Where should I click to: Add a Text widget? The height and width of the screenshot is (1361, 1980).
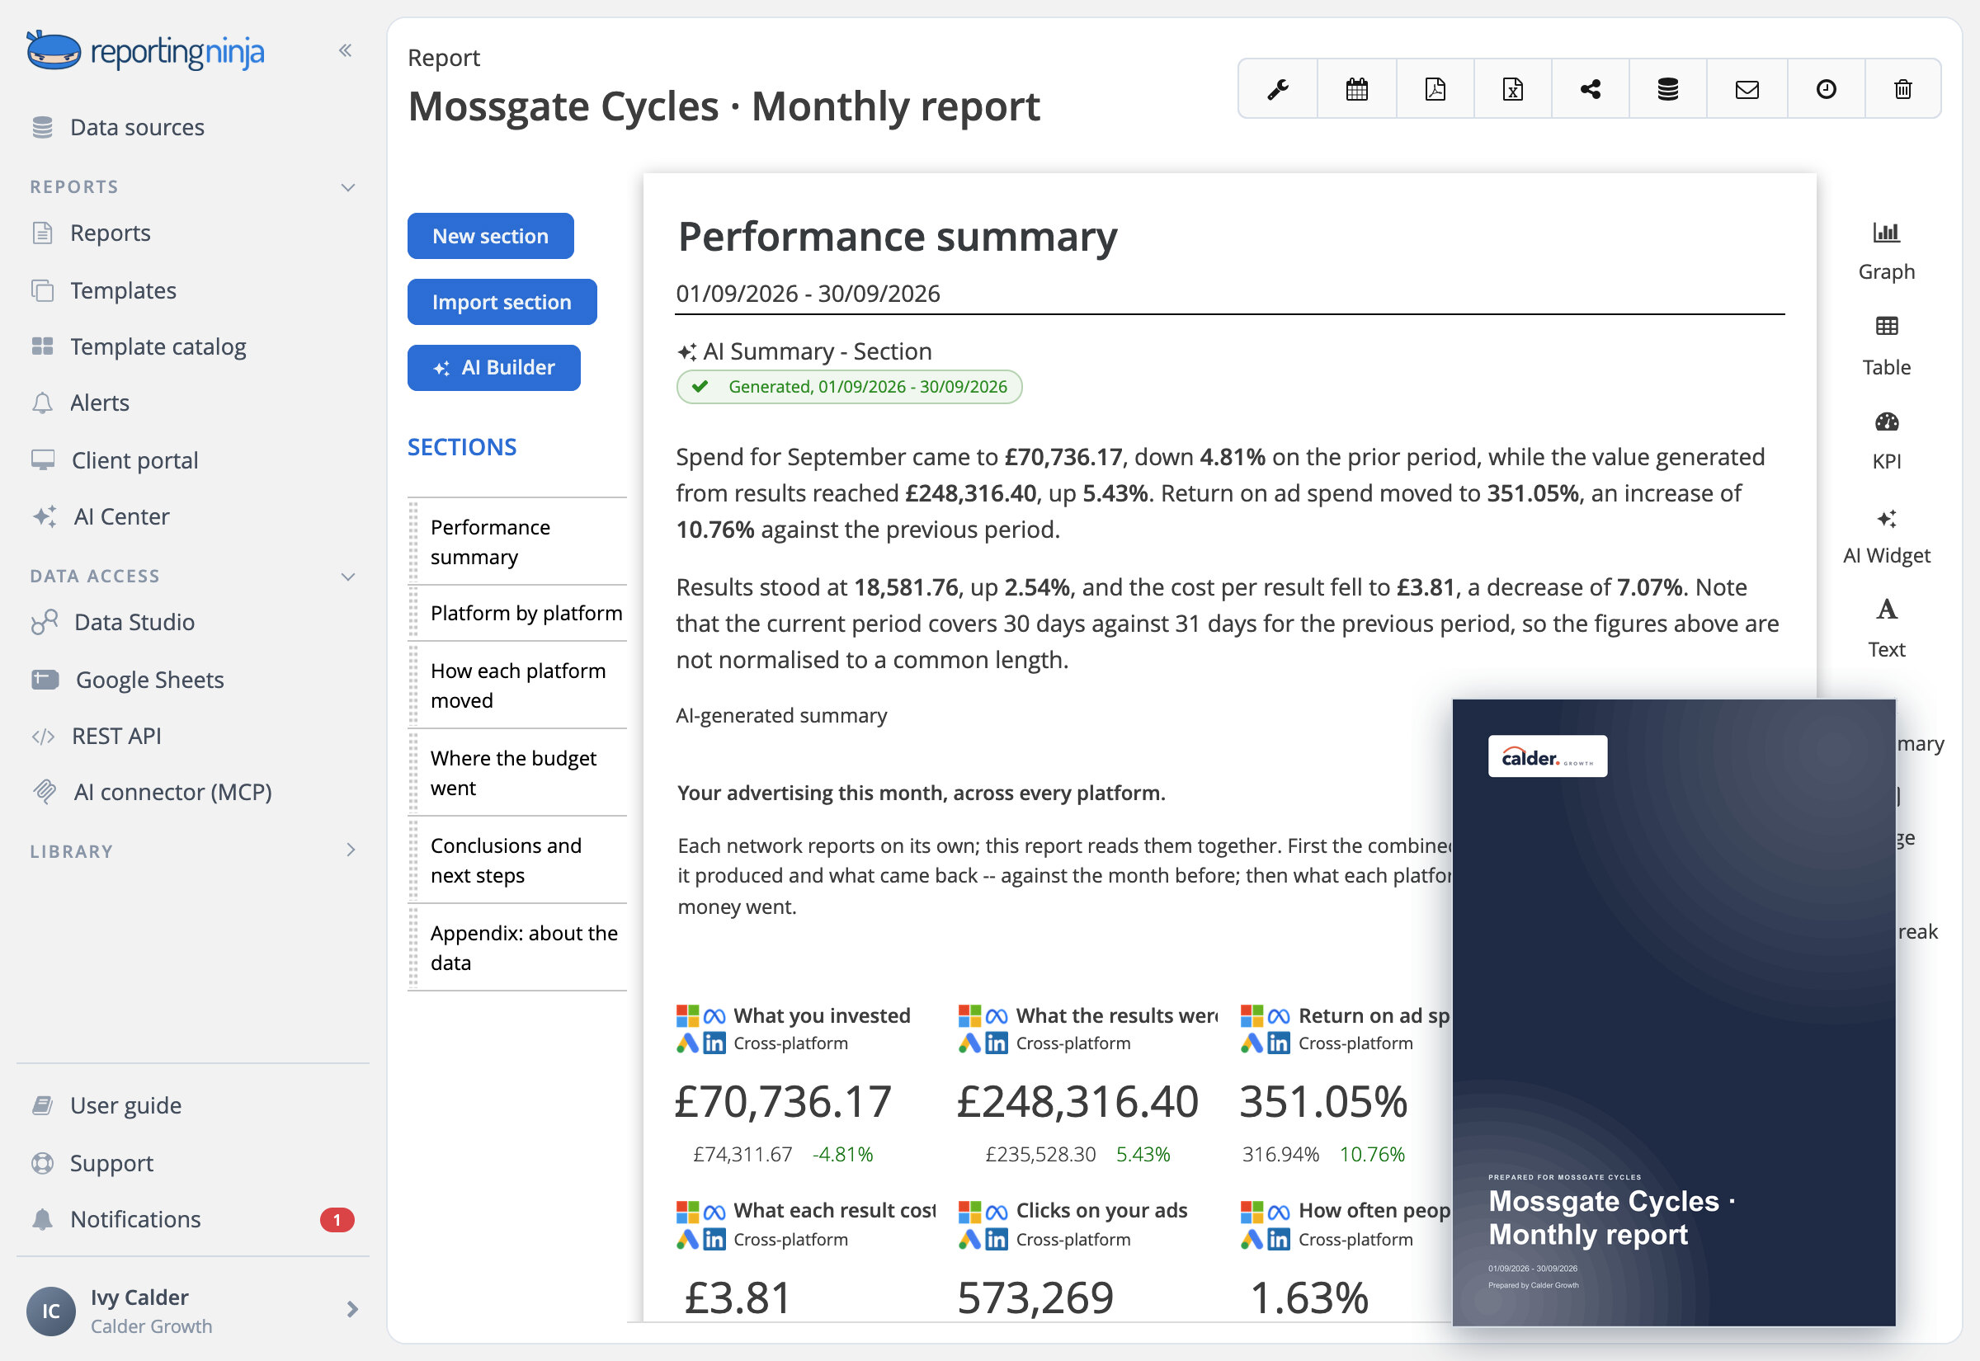pyautogui.click(x=1885, y=629)
